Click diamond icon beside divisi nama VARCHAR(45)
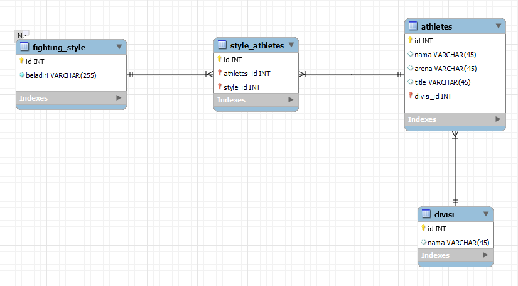Viewport: 518px width, 286px height. tap(424, 242)
